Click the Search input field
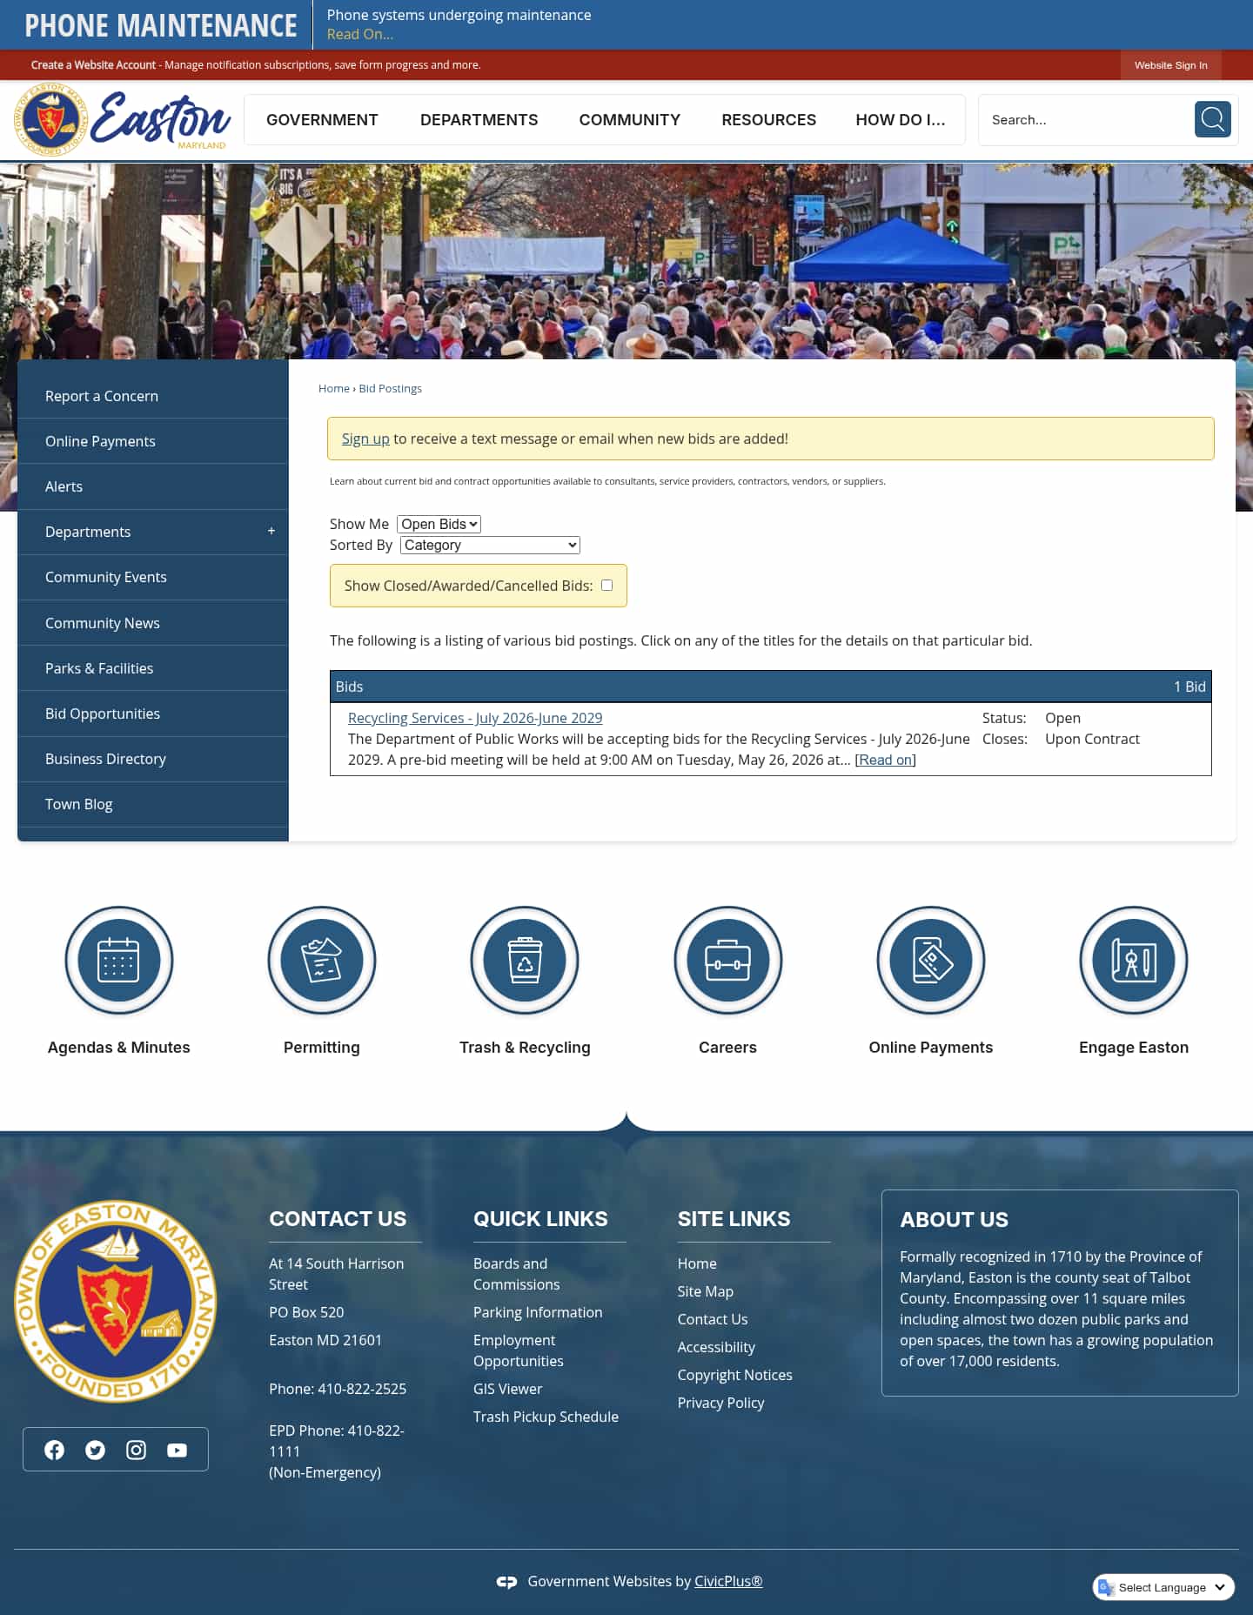 [1086, 119]
